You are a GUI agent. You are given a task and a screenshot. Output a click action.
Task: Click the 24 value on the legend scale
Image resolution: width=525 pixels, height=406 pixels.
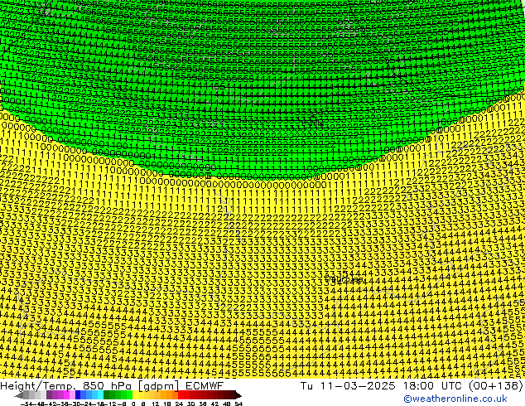pos(179,404)
